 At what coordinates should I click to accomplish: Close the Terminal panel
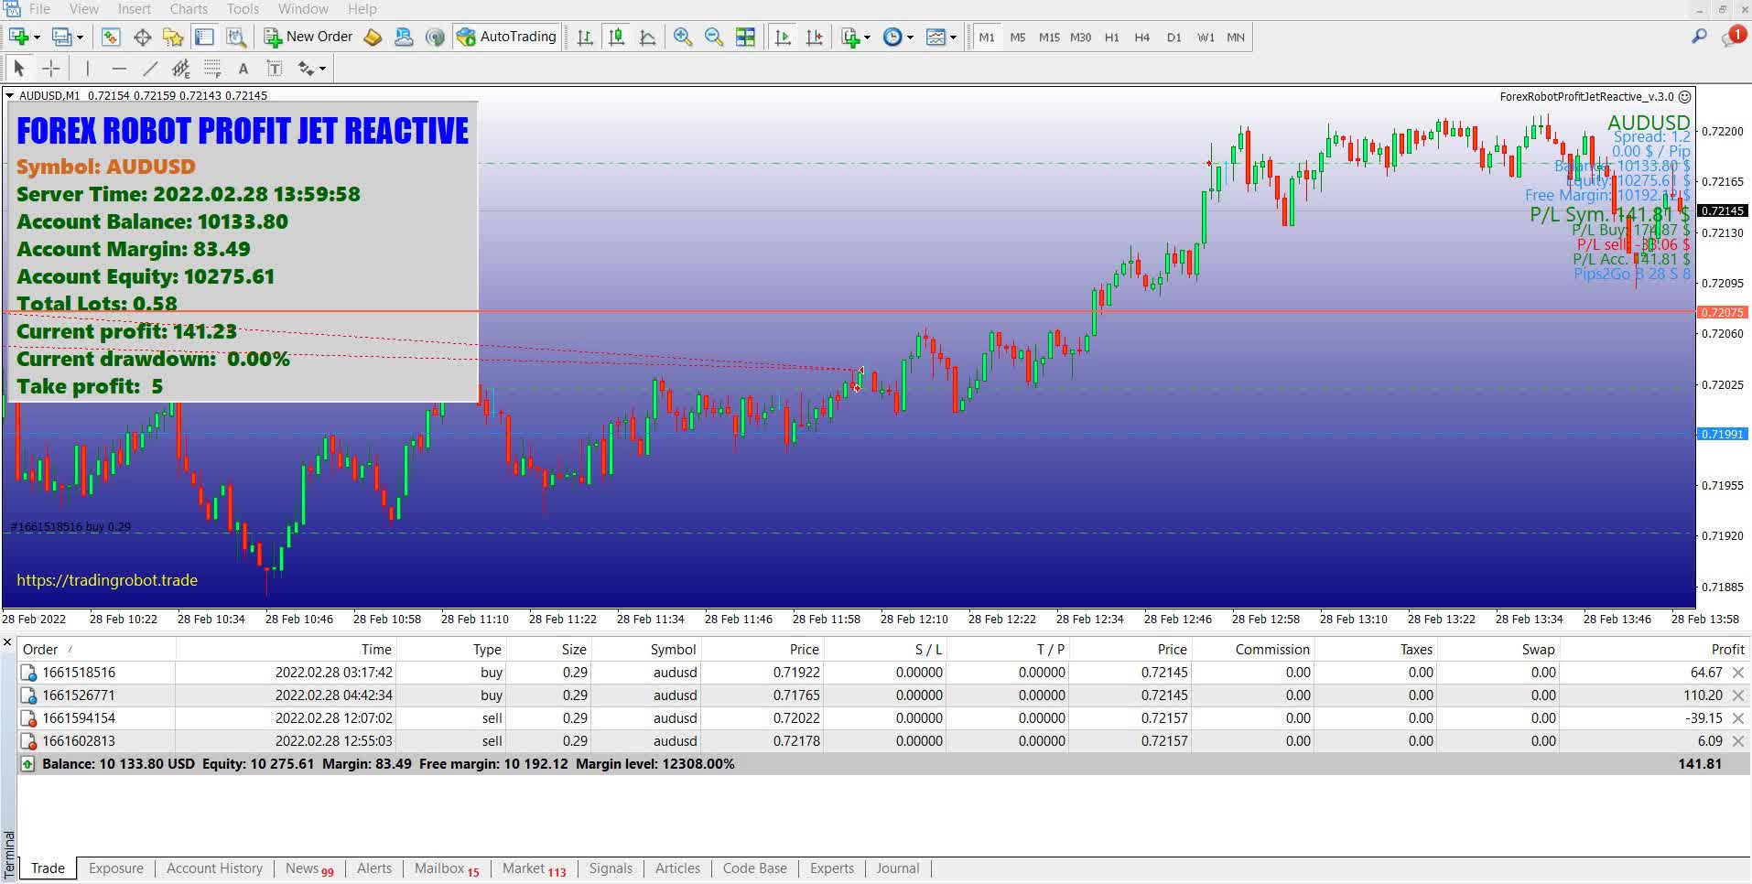pyautogui.click(x=7, y=643)
